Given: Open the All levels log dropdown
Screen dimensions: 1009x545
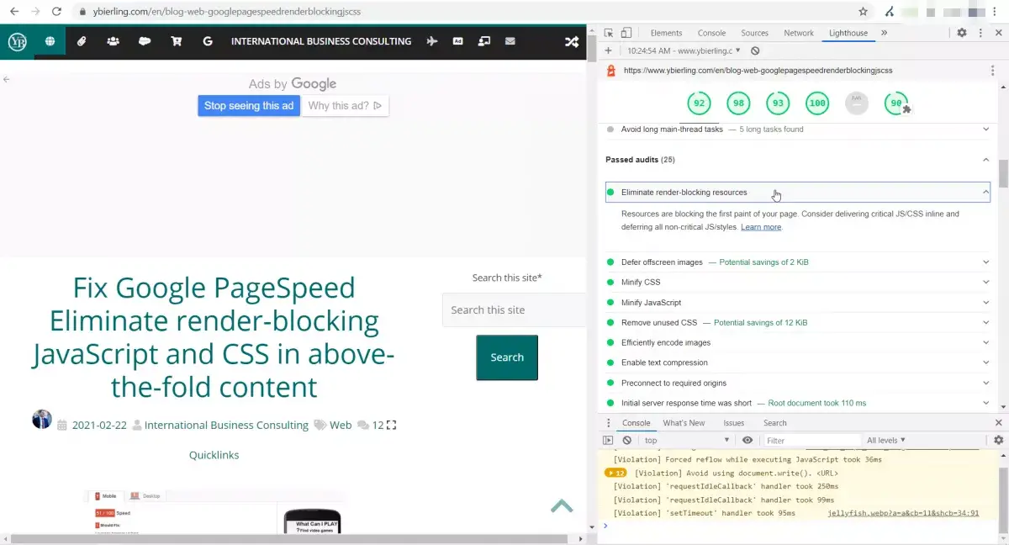Looking at the screenshot, I should (x=886, y=440).
